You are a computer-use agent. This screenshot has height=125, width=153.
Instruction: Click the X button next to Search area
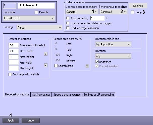click(x=87, y=66)
